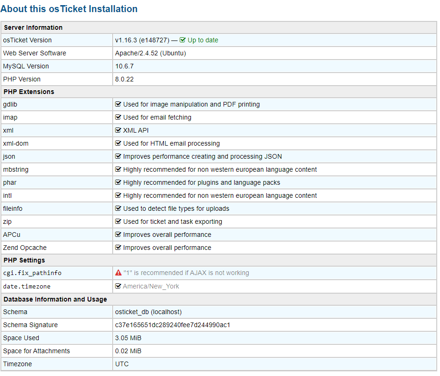
Task: Click the Schema Signature hash value
Action: [x=172, y=325]
